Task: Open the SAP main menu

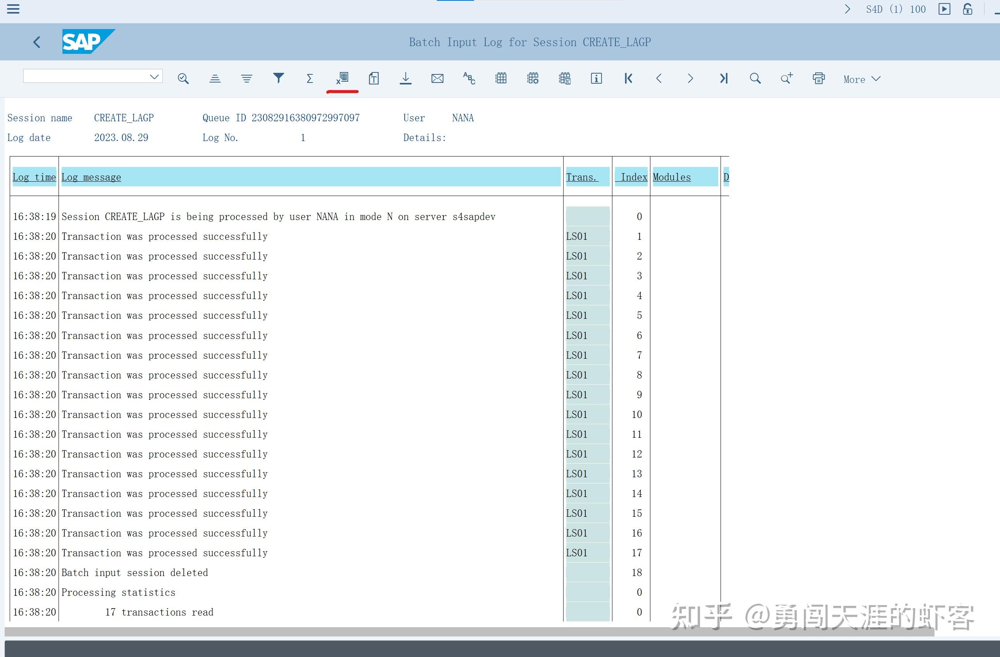Action: (13, 9)
